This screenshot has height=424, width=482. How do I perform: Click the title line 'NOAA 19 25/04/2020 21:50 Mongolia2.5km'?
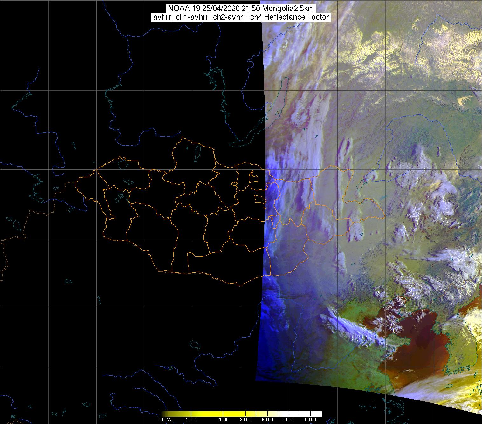[x=241, y=9]
